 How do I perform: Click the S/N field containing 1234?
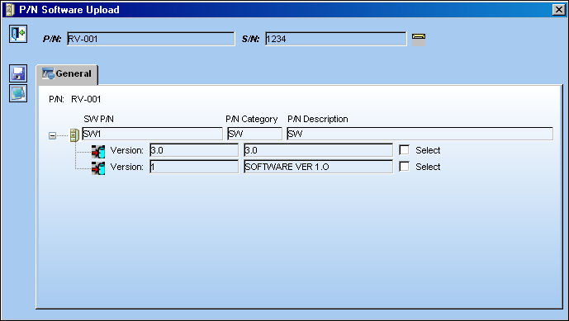[x=335, y=39]
